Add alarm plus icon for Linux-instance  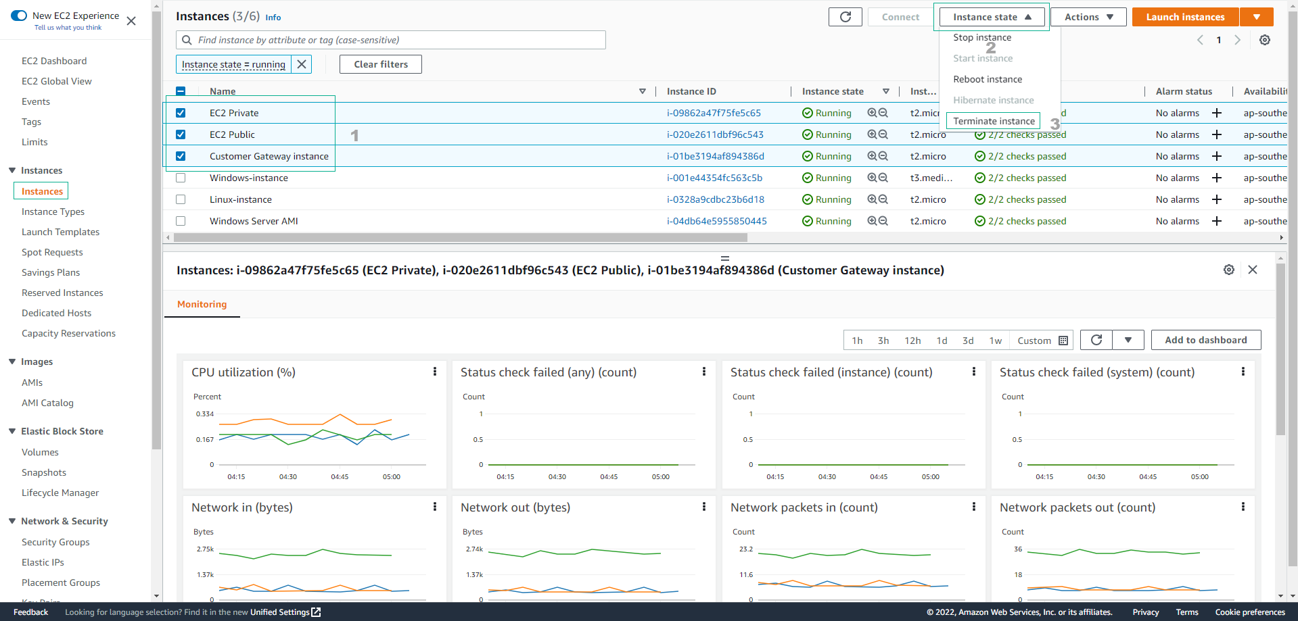click(x=1216, y=199)
